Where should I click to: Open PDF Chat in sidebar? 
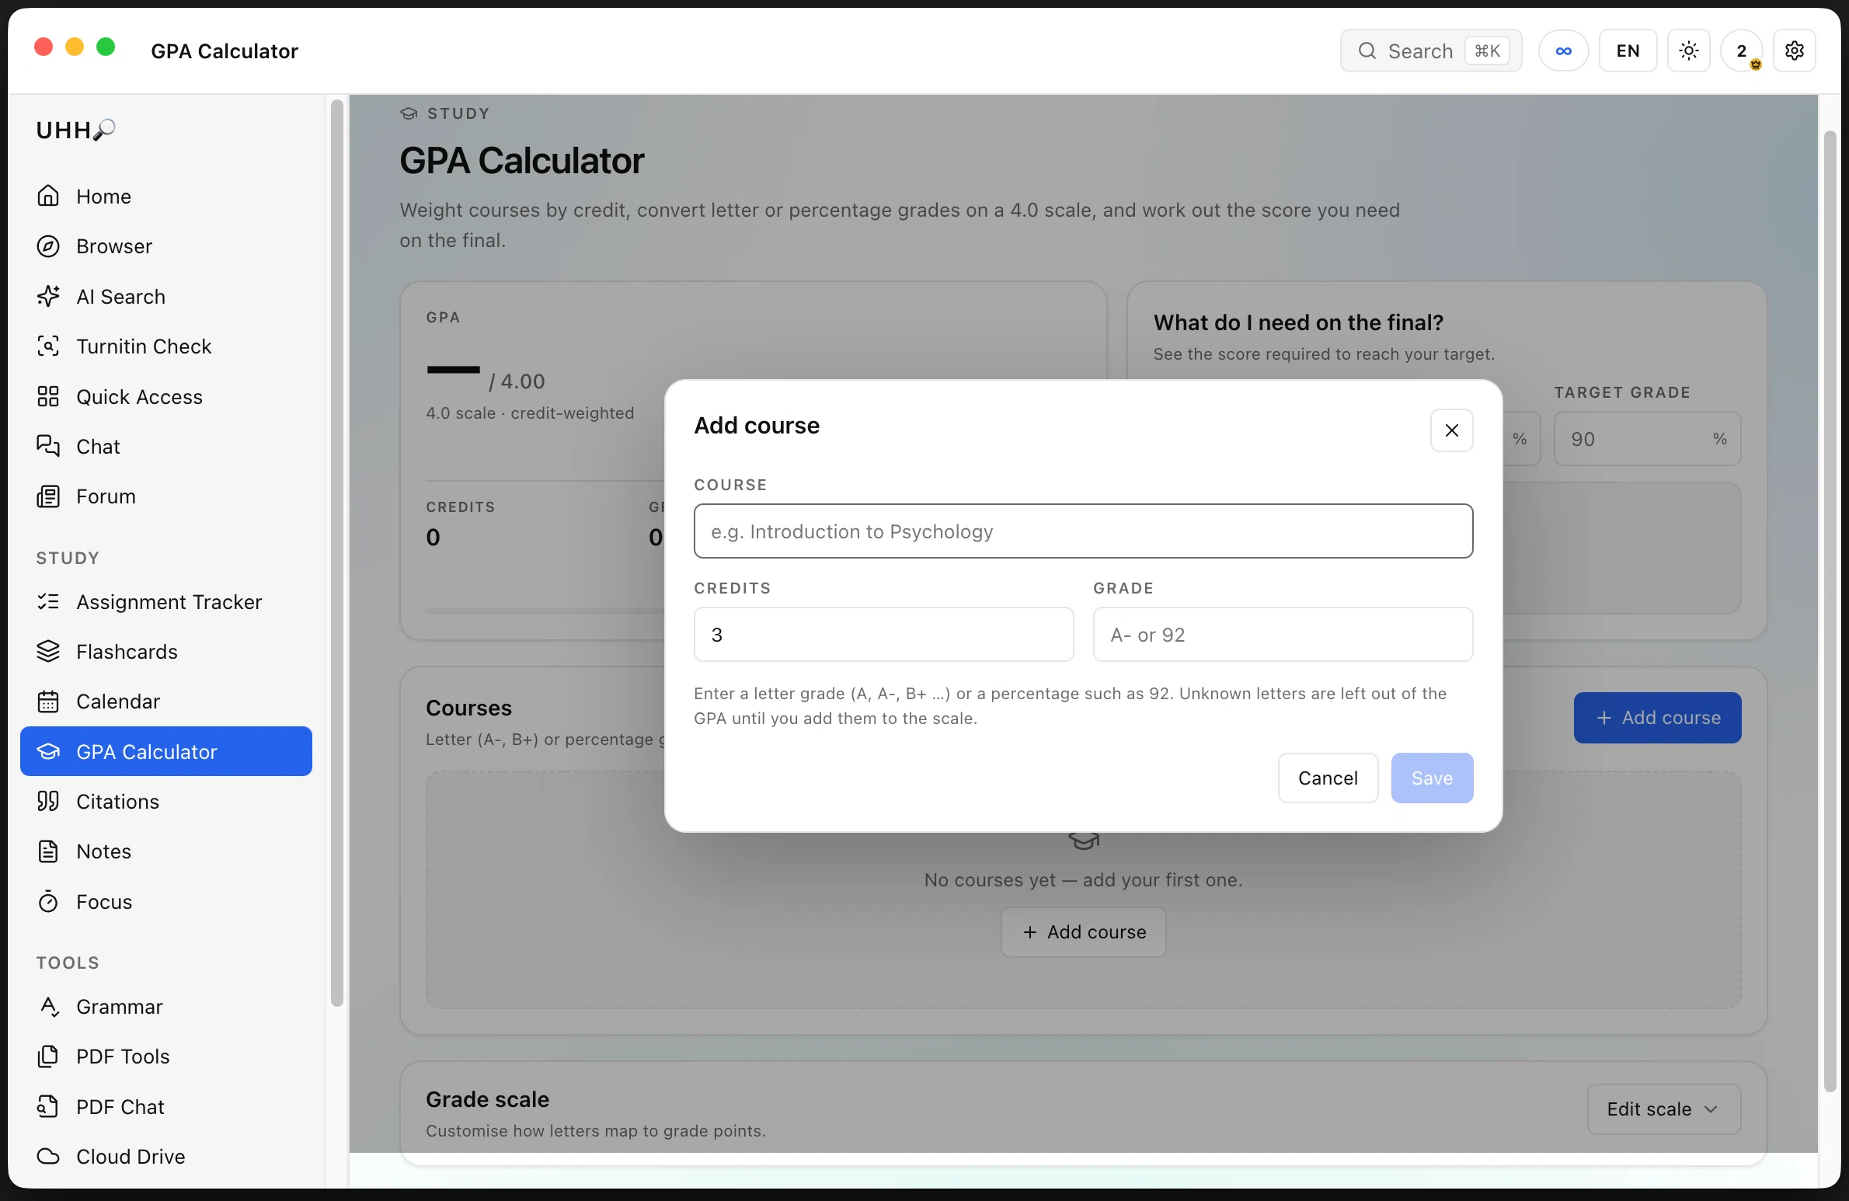tap(165, 1107)
